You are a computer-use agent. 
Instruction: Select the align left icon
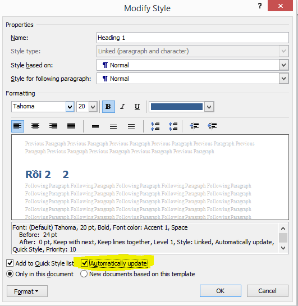[x=17, y=126]
